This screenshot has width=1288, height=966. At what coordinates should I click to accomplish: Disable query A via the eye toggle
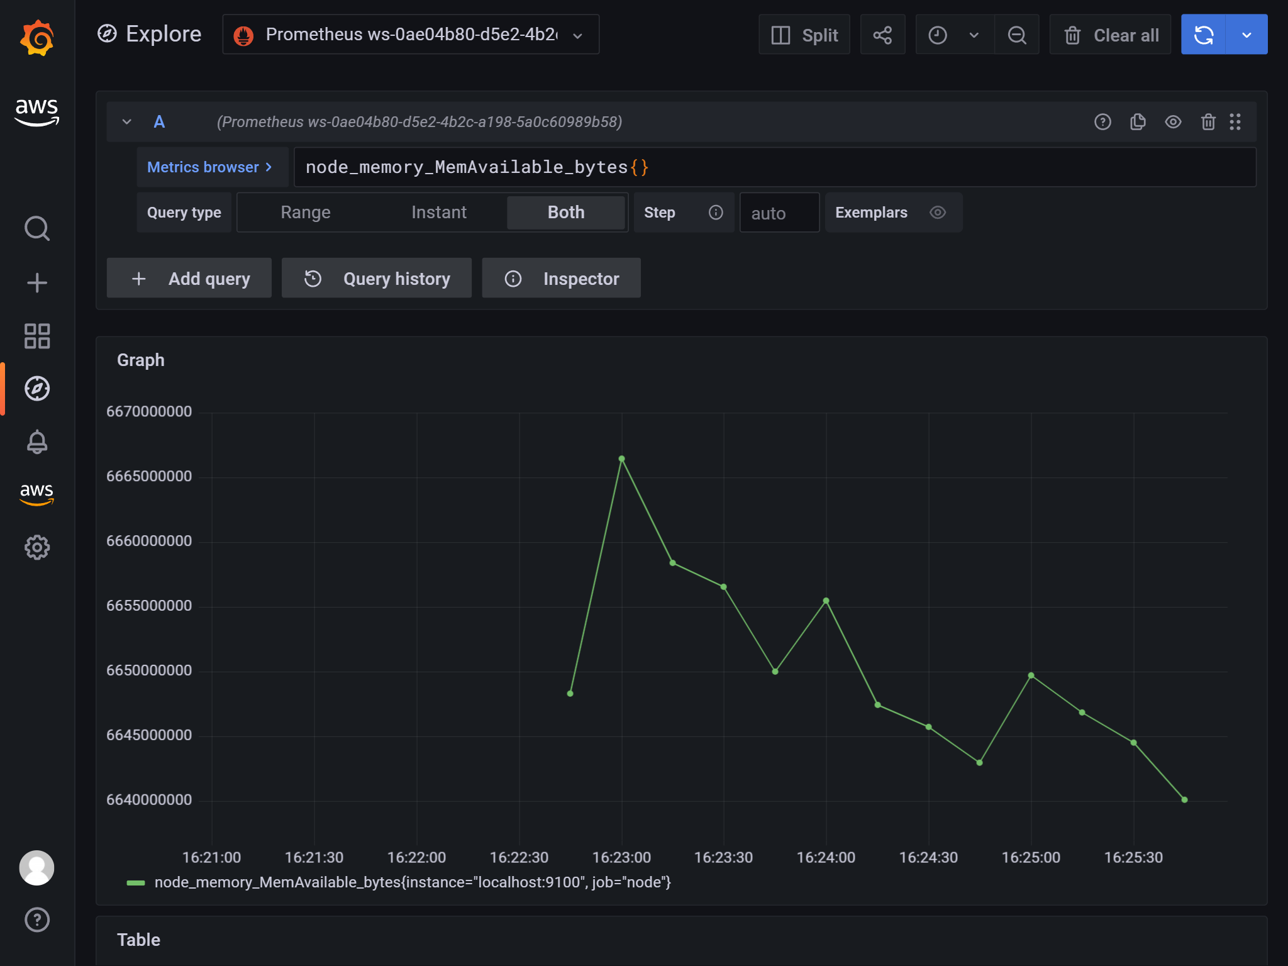tap(1173, 121)
